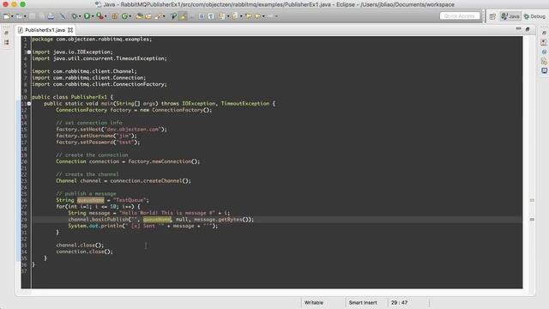The width and height of the screenshot is (549, 309).
Task: Open the Outline view from right trim
Action: coord(544,42)
